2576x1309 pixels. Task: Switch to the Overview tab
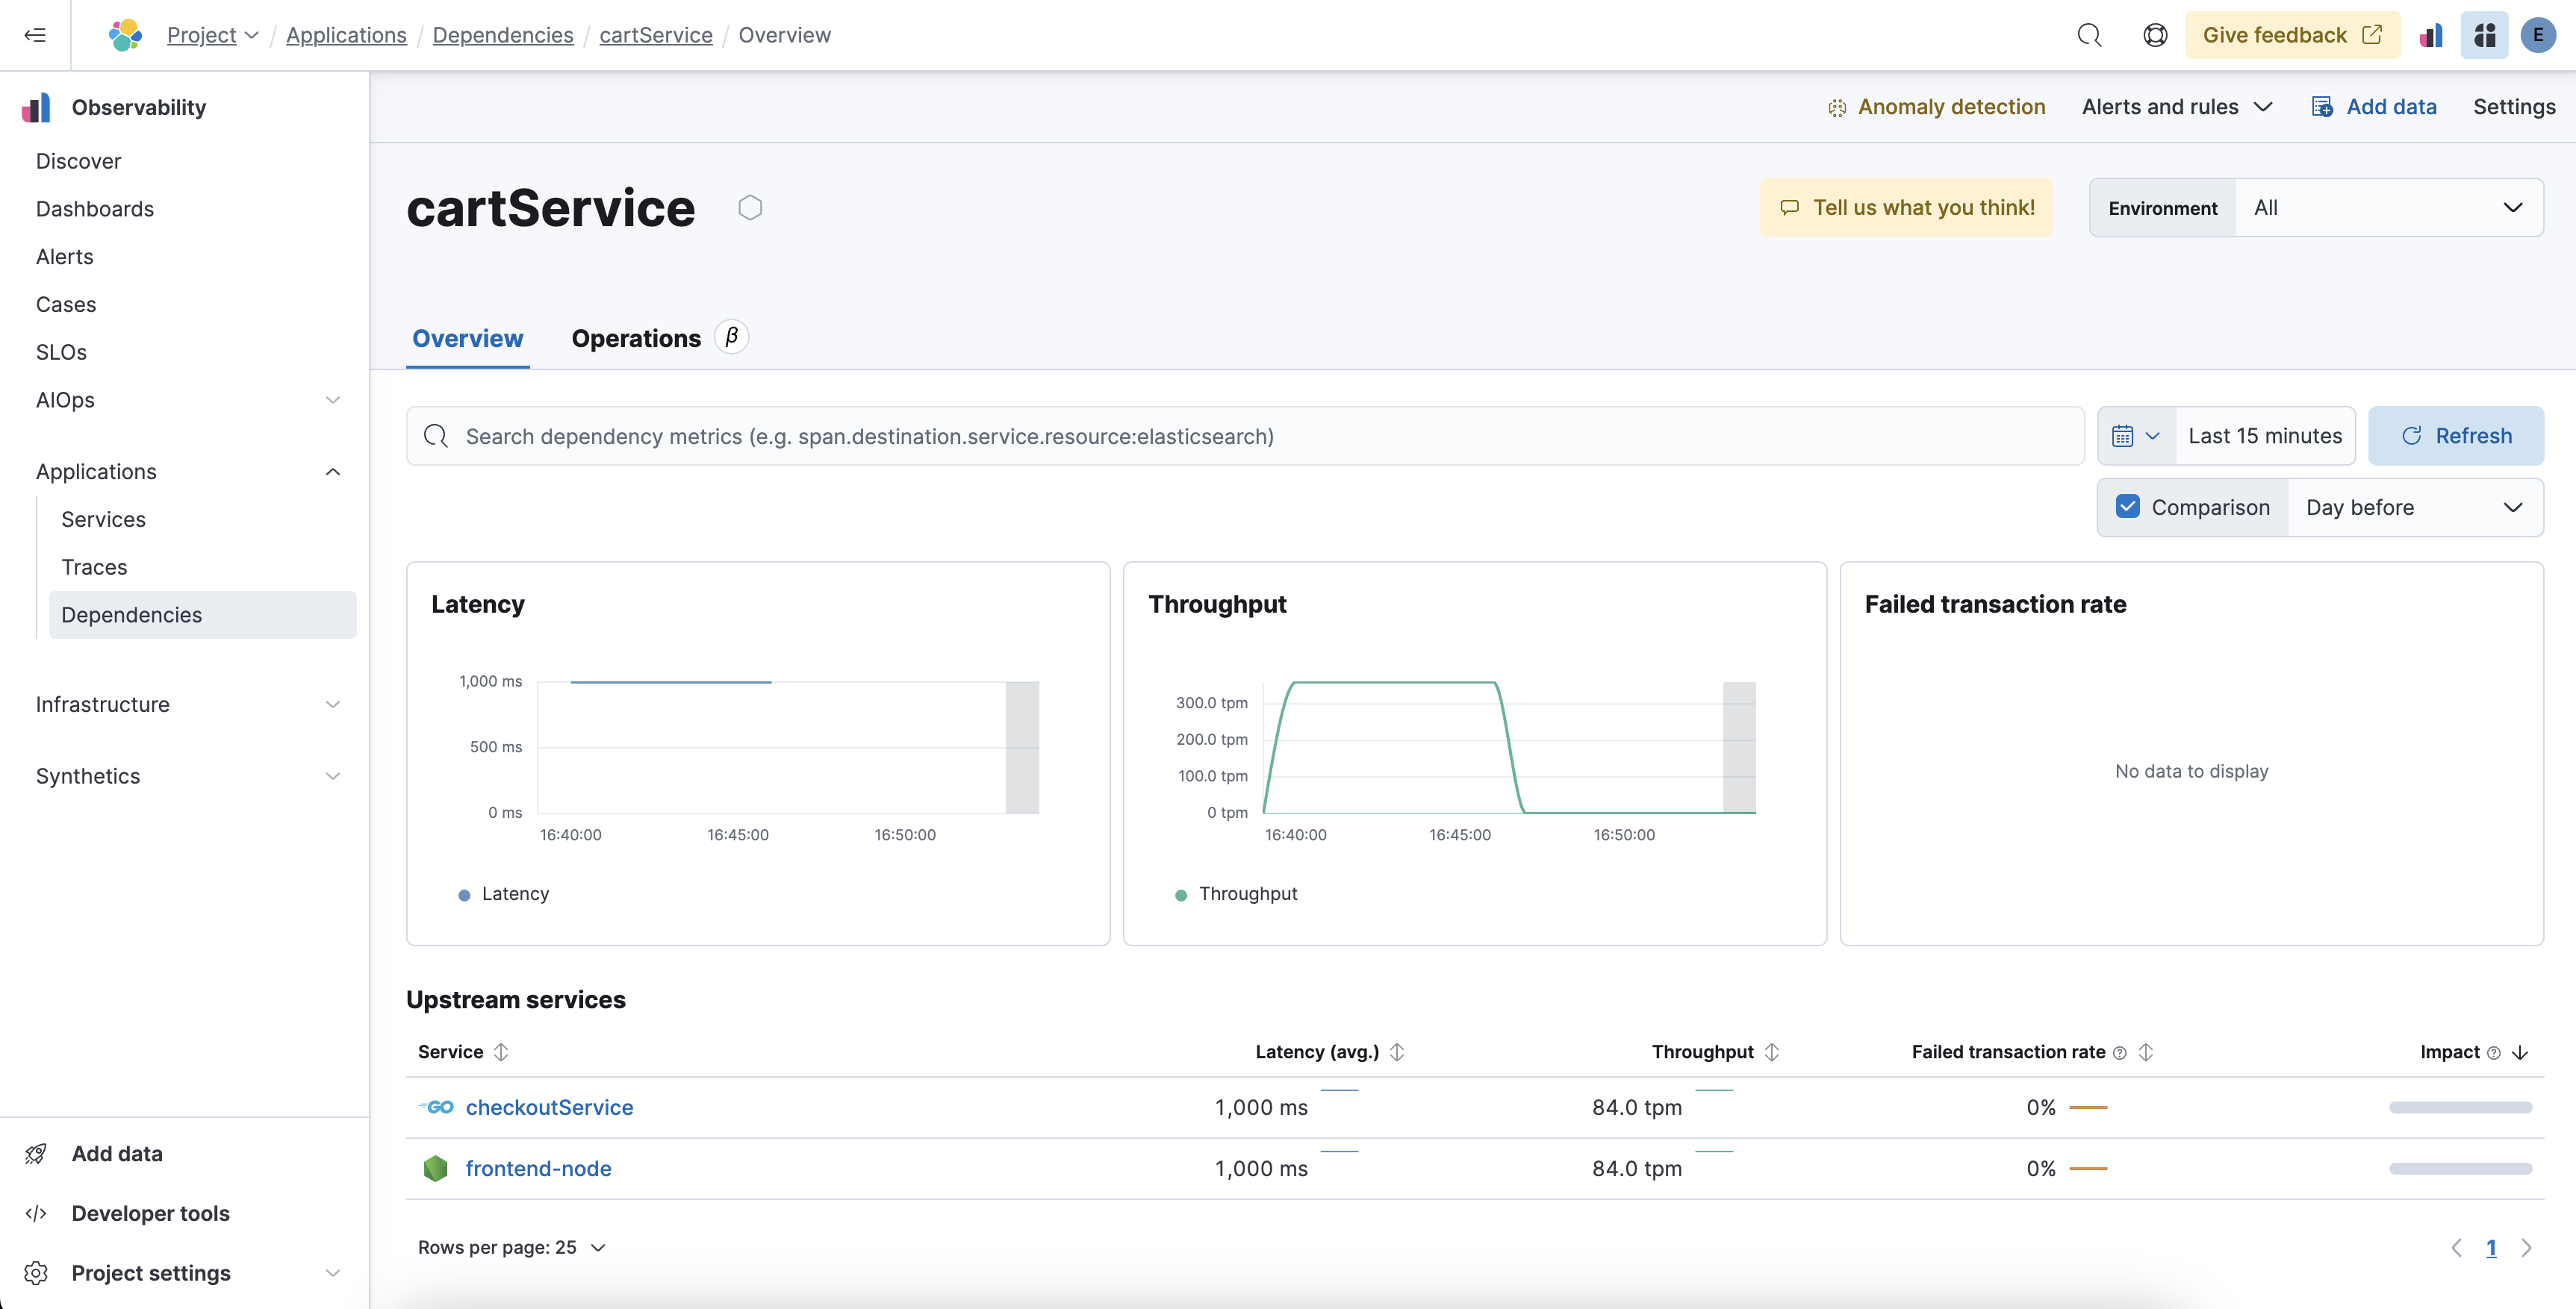(467, 338)
